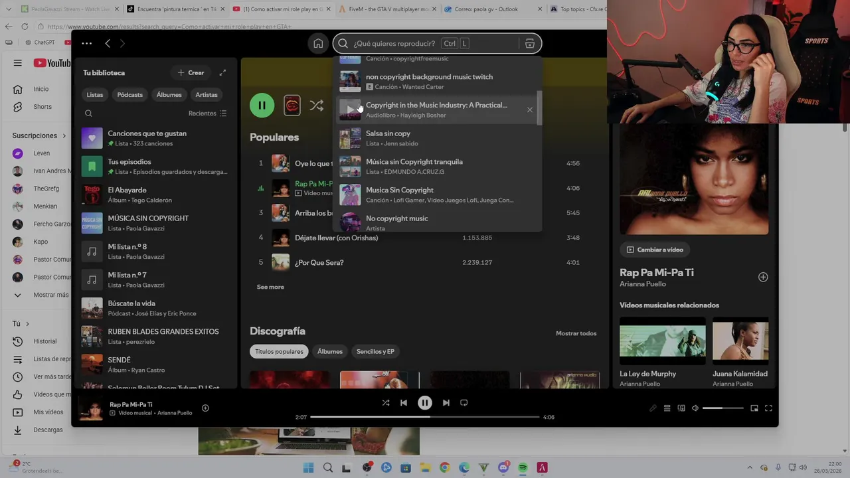The image size is (850, 478).
Task: Pause the artist with green button
Action: 262,106
